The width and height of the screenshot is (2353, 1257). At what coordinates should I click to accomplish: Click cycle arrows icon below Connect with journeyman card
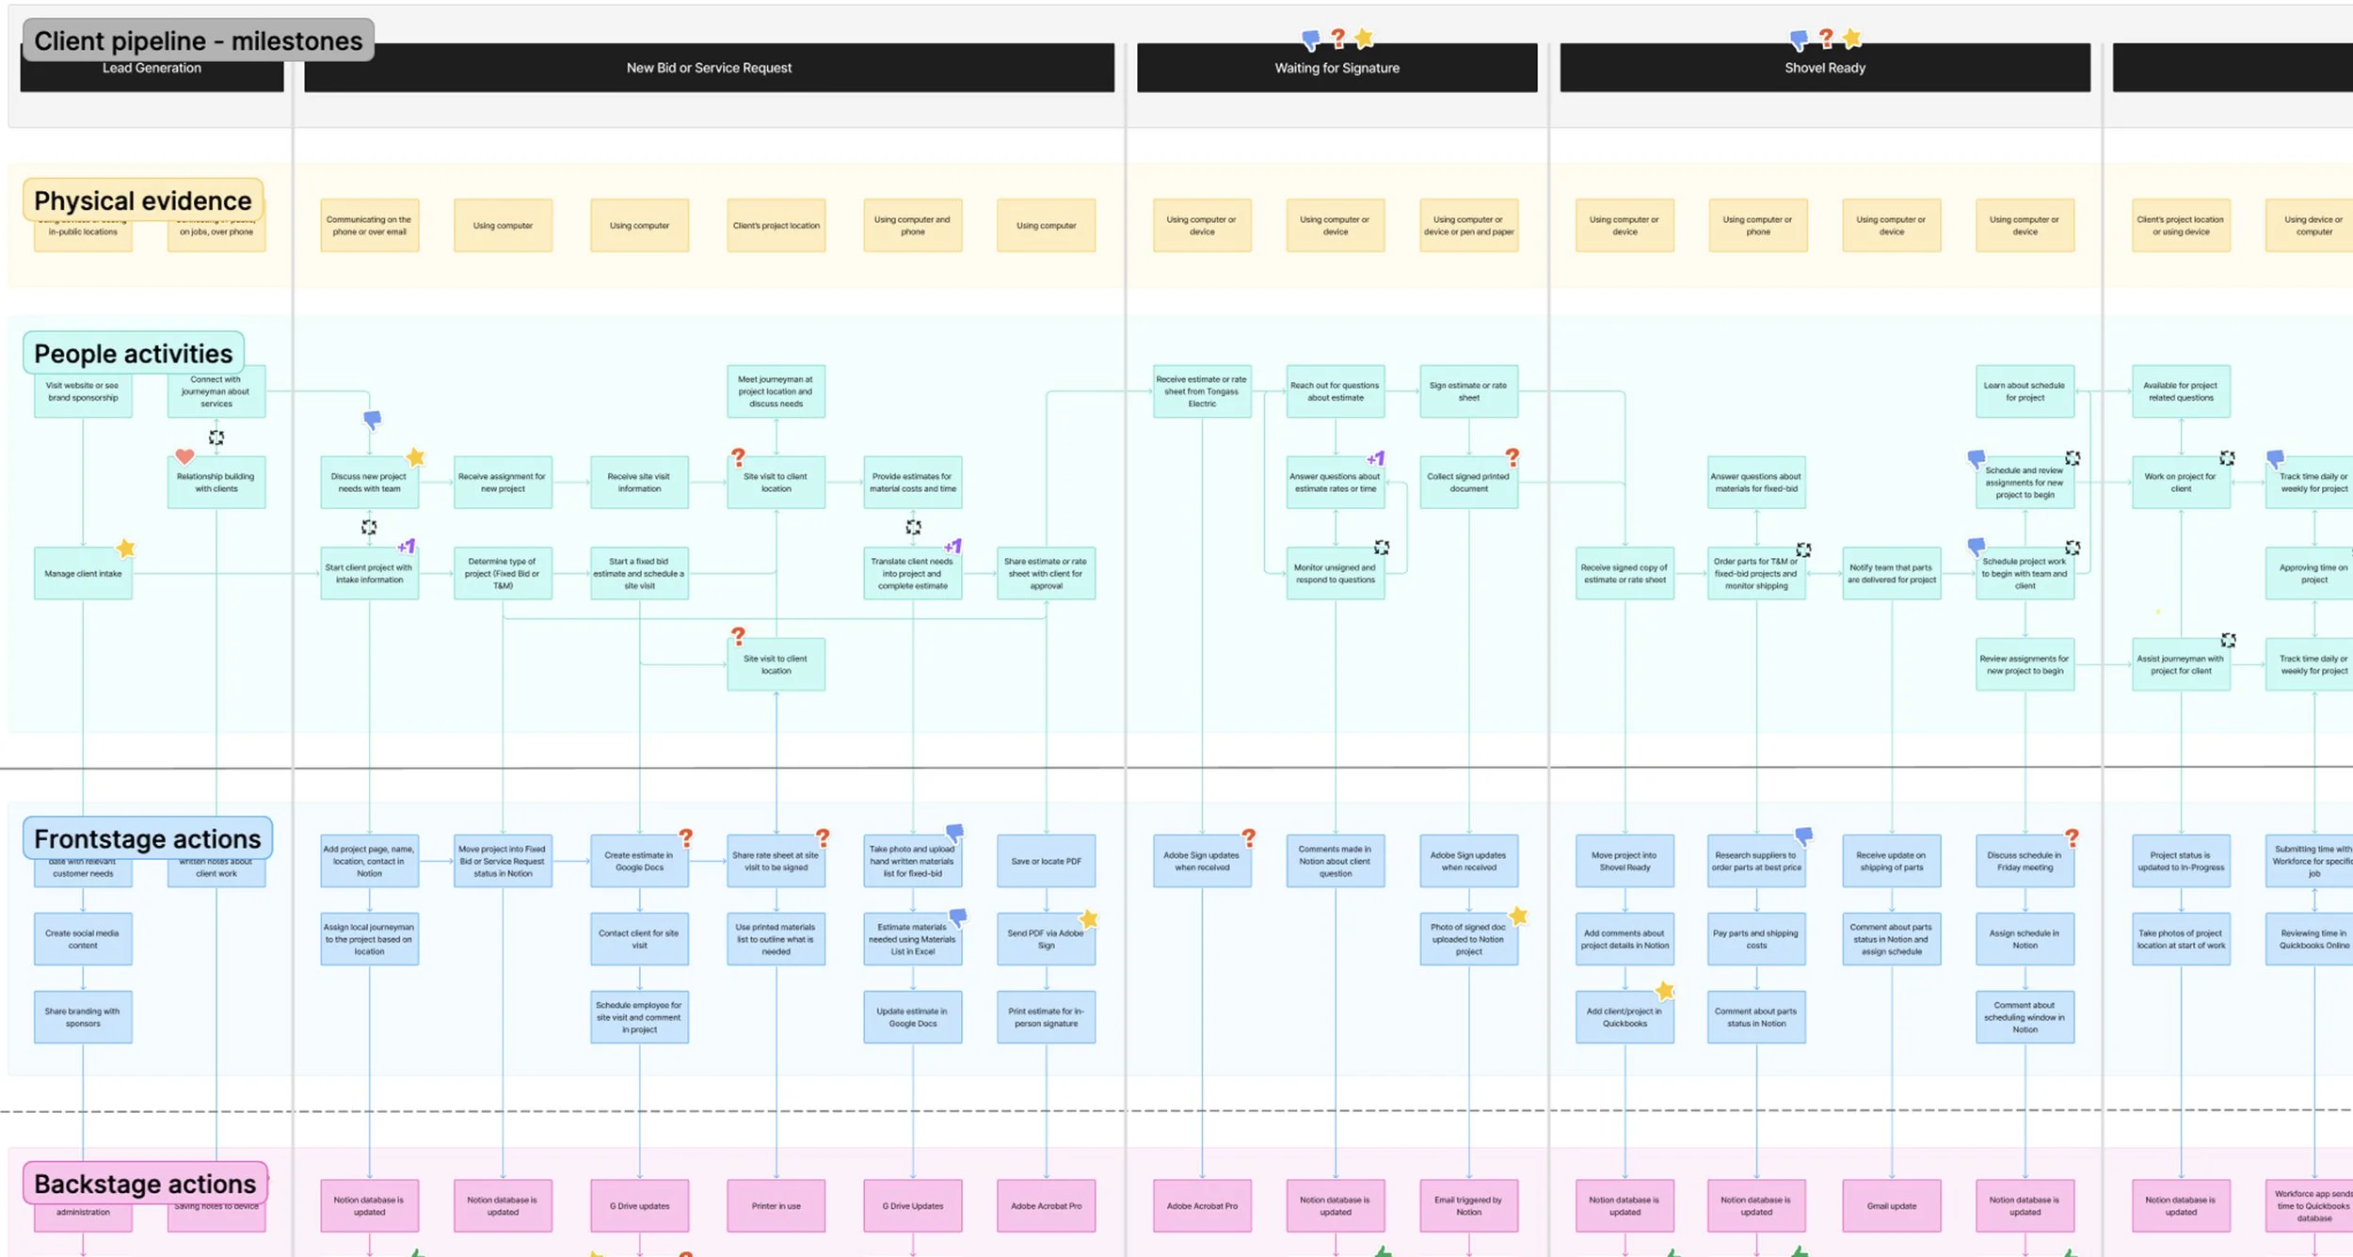coord(216,438)
